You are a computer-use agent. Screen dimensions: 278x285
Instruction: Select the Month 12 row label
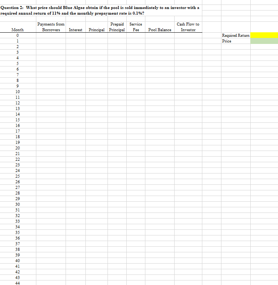(x=18, y=103)
